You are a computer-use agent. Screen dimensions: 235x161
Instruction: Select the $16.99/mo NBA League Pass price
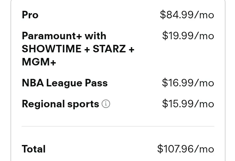coord(188,83)
